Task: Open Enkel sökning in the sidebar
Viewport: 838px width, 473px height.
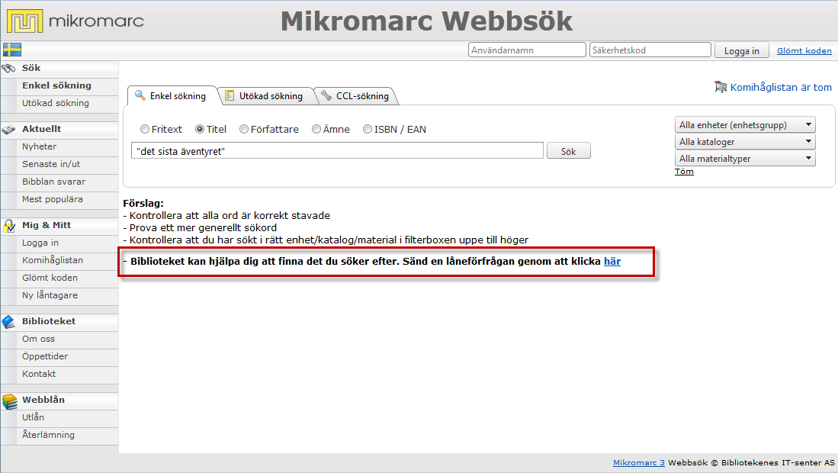Action: [56, 85]
